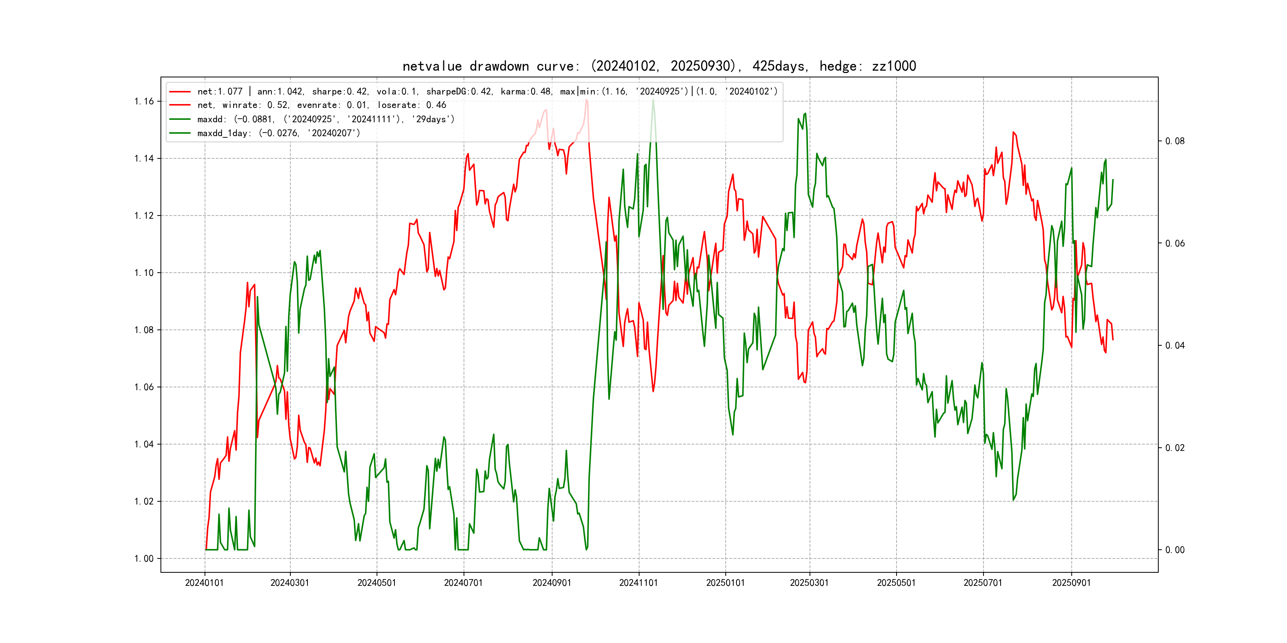Viewport: 1287px width, 643px height.
Task: Click the green line swatch beside maxdd legend entry
Action: click(x=180, y=119)
